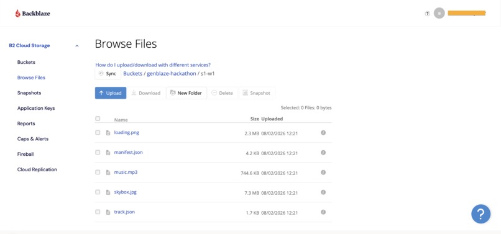Click the file icon beside track.json
This screenshot has width=501, height=234.
tap(108, 212)
